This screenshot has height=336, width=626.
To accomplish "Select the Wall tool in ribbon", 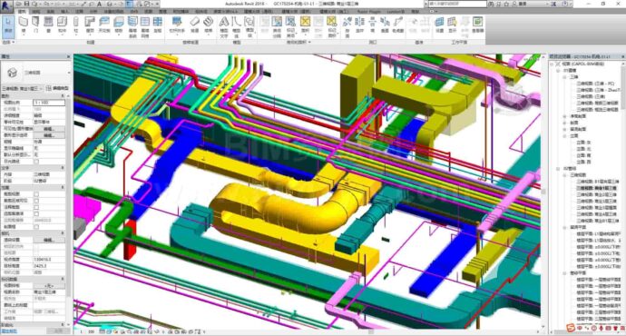I will click(24, 24).
